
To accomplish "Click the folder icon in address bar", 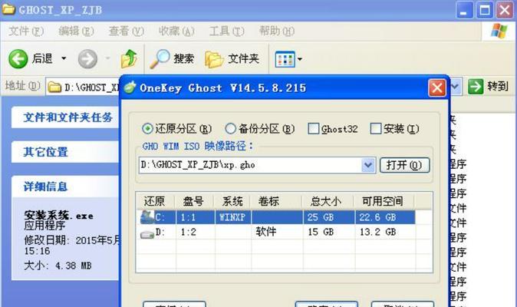I will [x=54, y=87].
